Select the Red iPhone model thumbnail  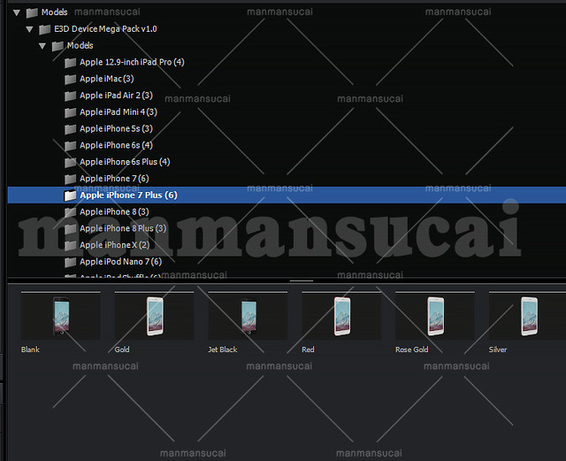[341, 316]
